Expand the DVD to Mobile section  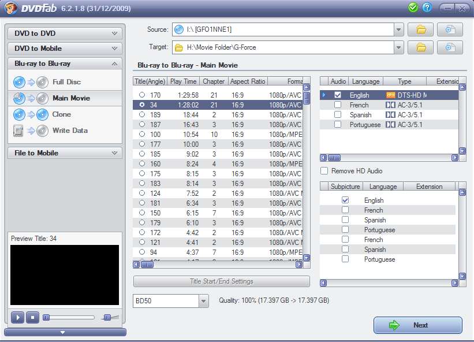(x=65, y=49)
